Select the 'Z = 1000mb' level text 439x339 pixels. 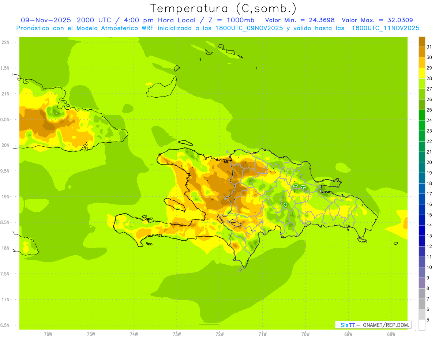point(232,20)
